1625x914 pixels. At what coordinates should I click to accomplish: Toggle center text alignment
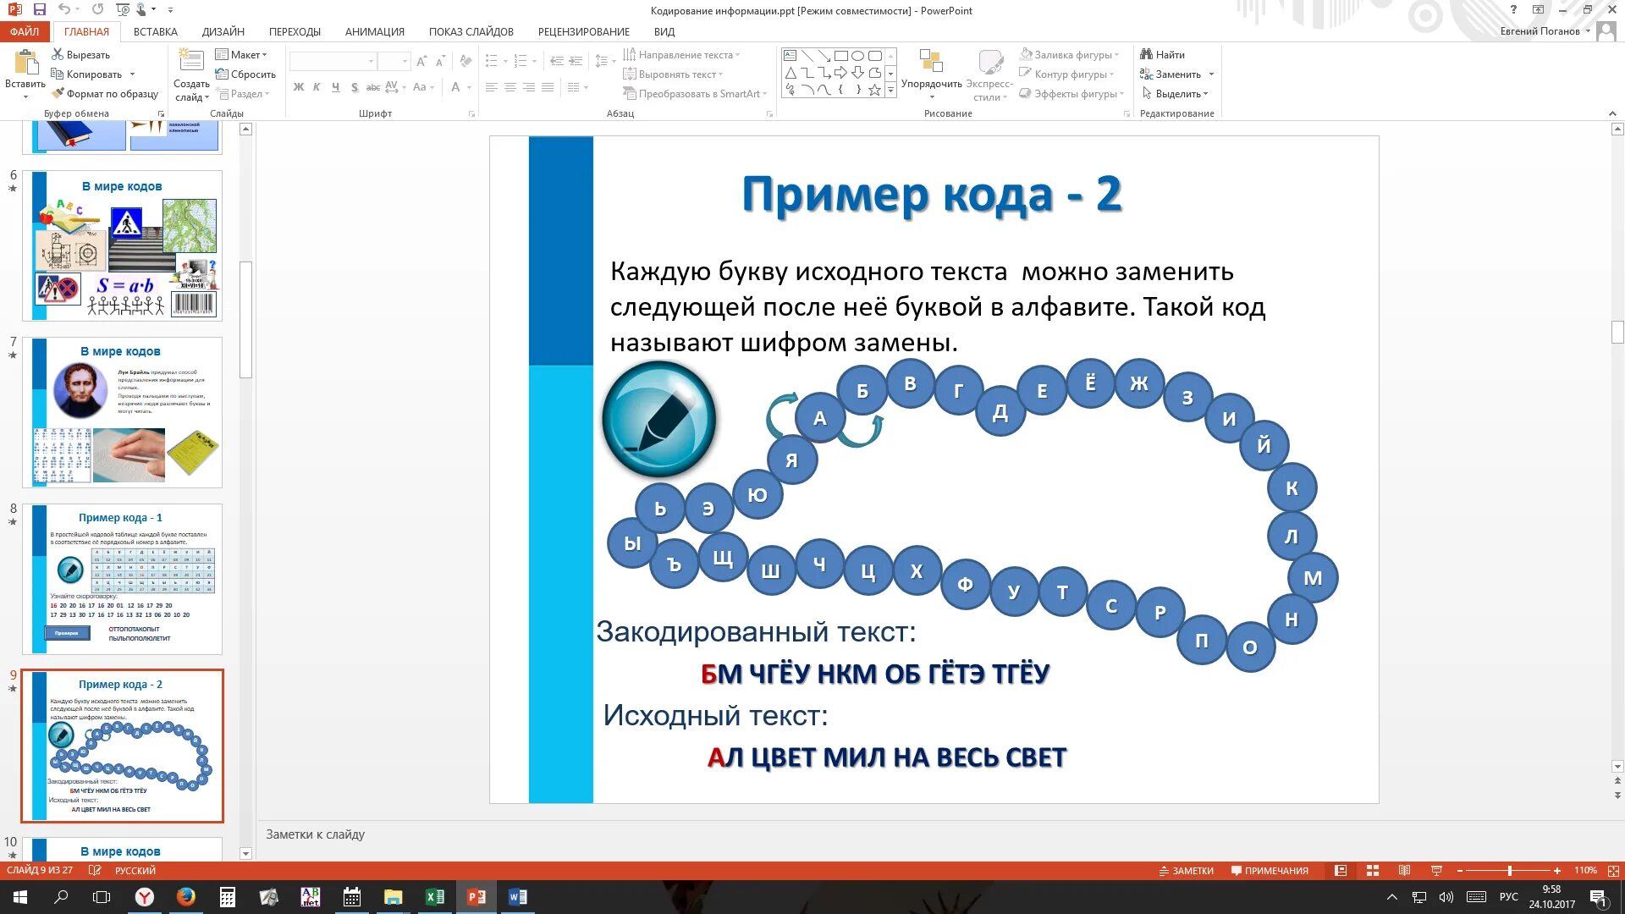point(510,87)
